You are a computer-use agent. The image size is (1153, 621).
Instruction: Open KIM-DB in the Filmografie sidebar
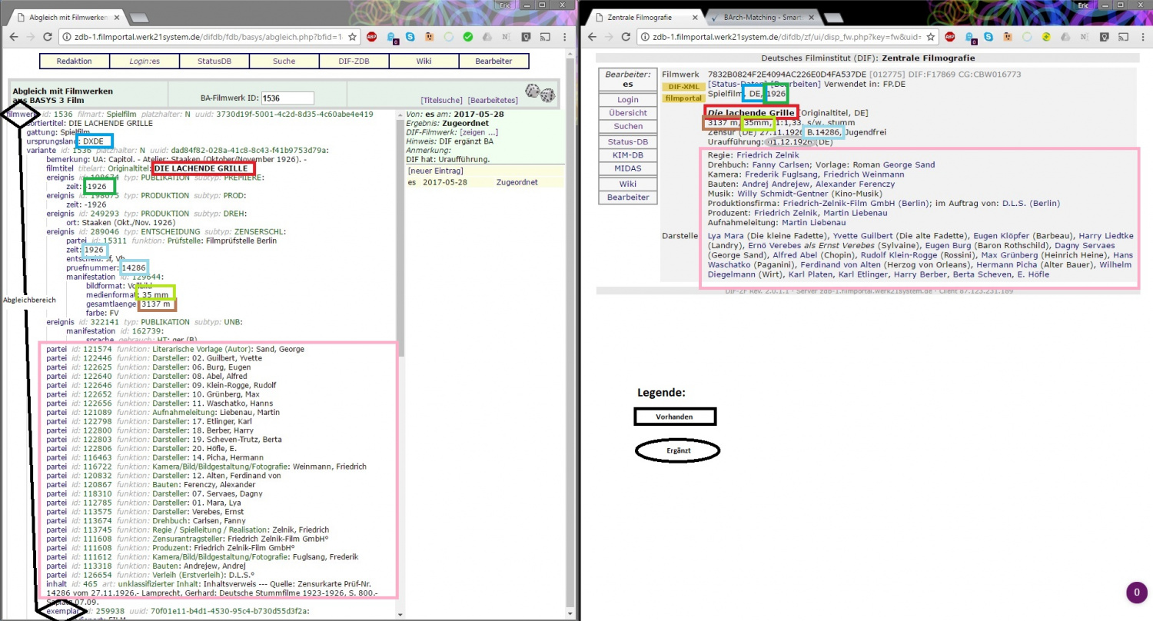click(x=628, y=155)
